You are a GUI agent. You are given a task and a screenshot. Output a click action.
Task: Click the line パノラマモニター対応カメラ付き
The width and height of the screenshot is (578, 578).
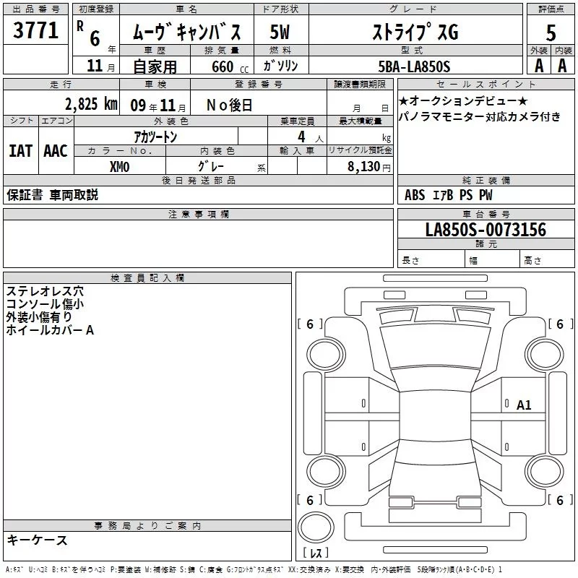[x=480, y=116]
